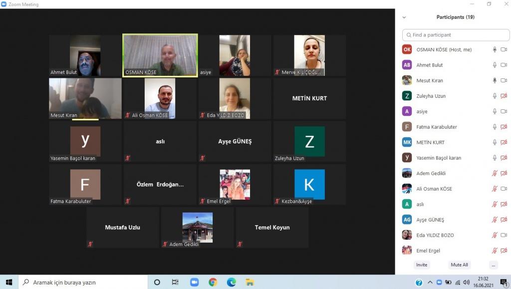Screen dimensions: 511x289
Task: Open the Windows notification center
Action: (504, 283)
